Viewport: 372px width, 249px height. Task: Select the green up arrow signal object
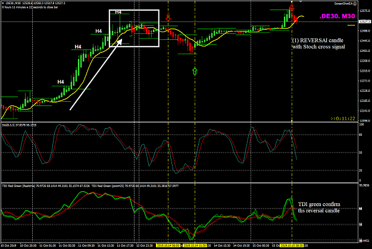click(195, 71)
